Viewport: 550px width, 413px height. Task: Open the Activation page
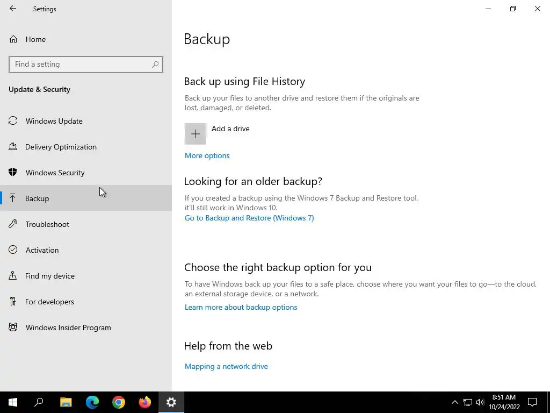point(86,250)
